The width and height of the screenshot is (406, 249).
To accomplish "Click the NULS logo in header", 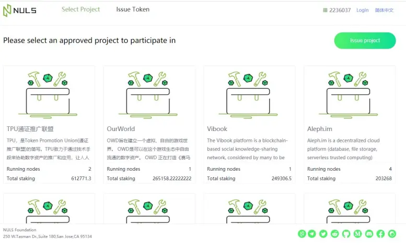I will coord(20,10).
